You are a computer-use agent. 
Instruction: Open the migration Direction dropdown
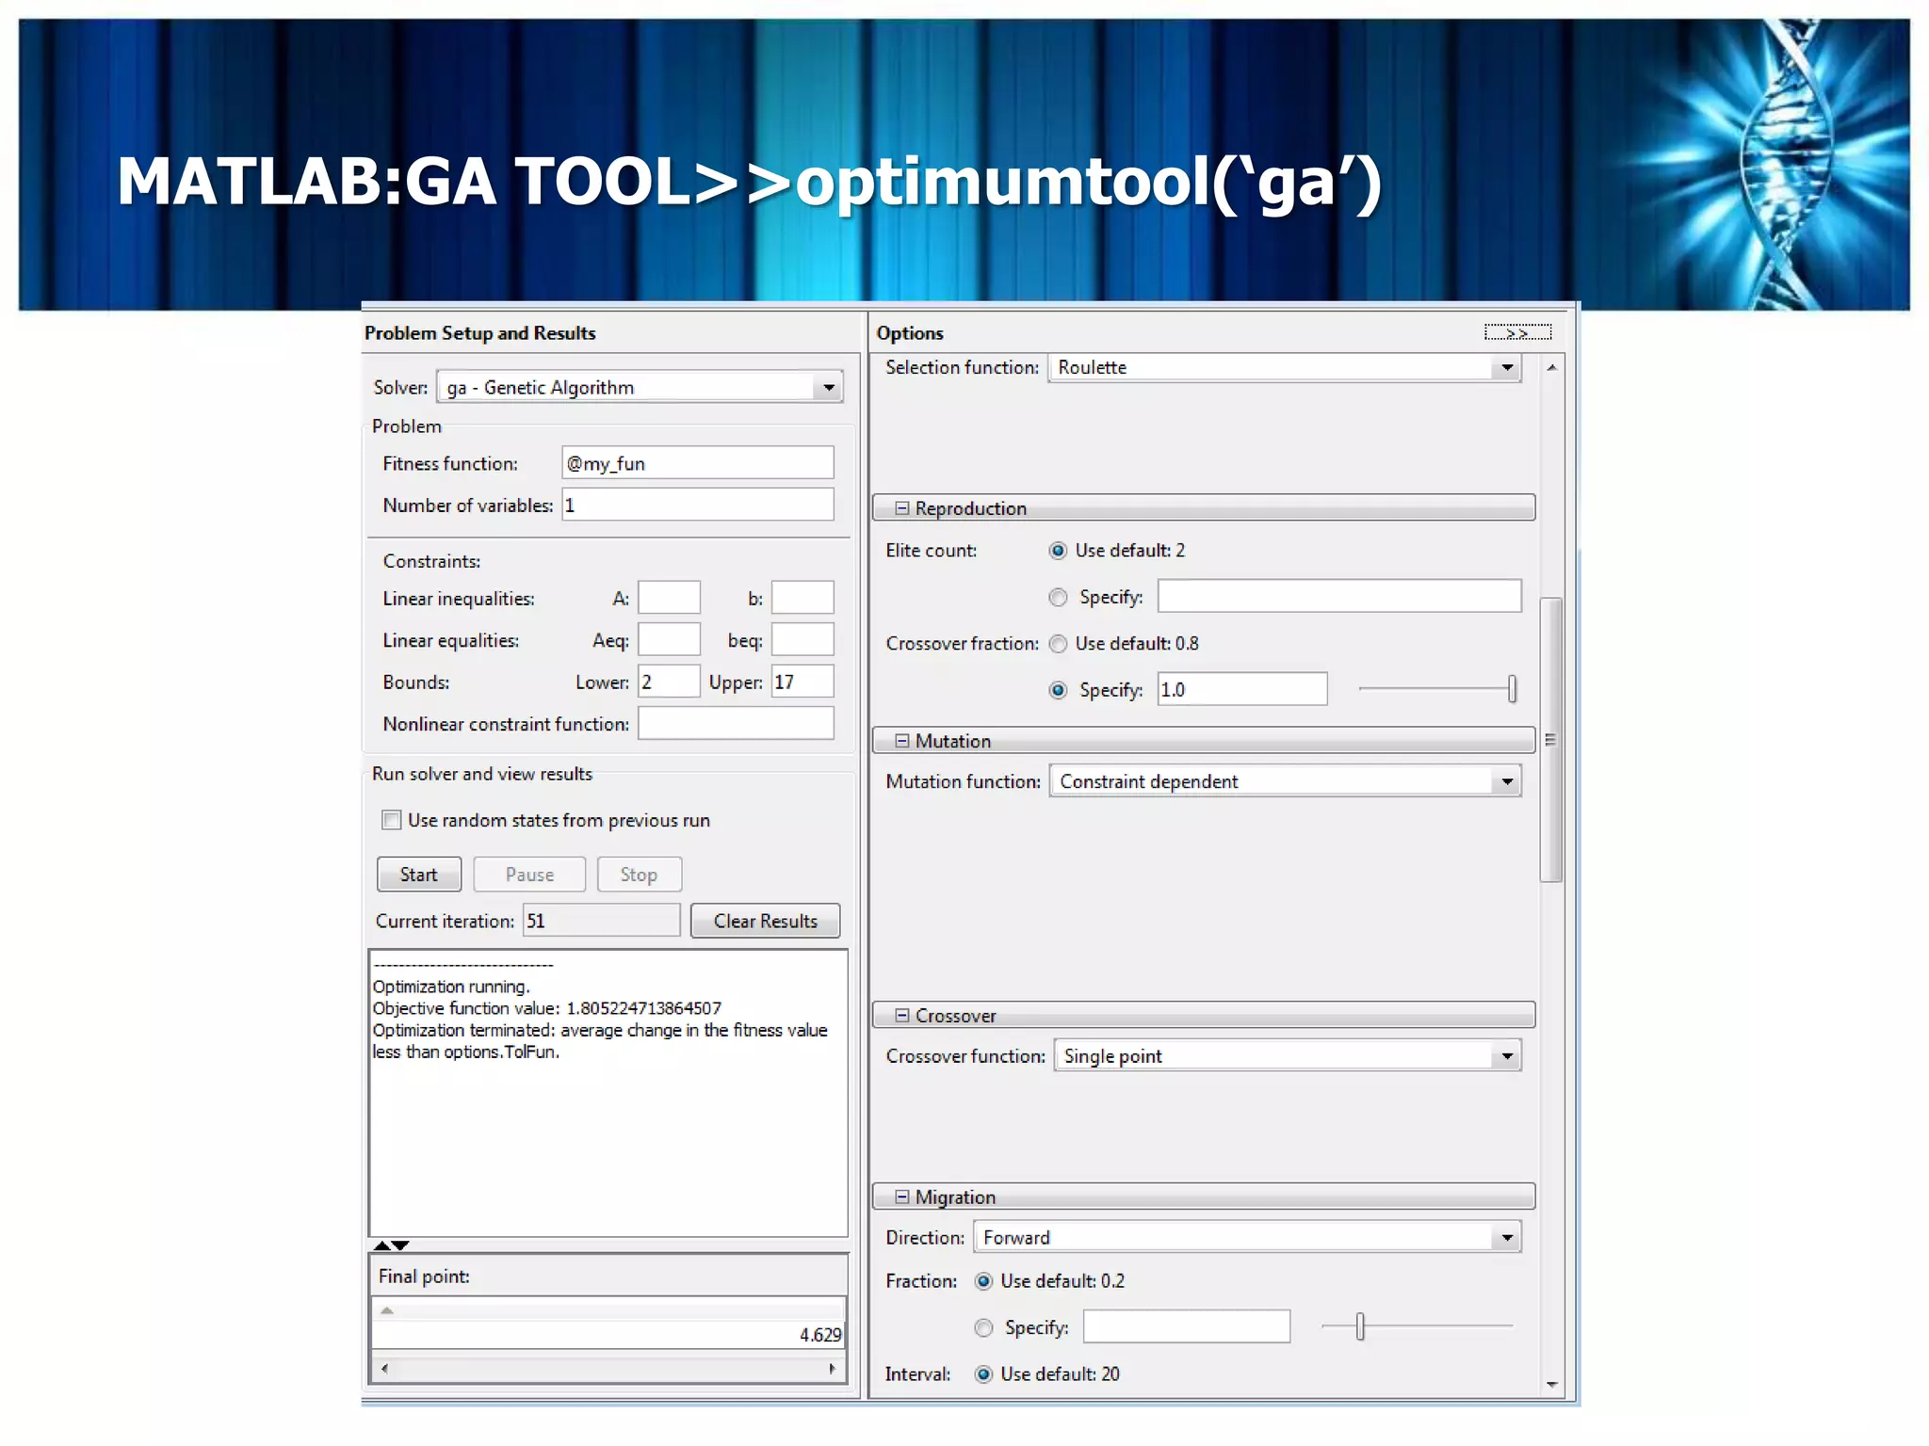tap(1507, 1237)
